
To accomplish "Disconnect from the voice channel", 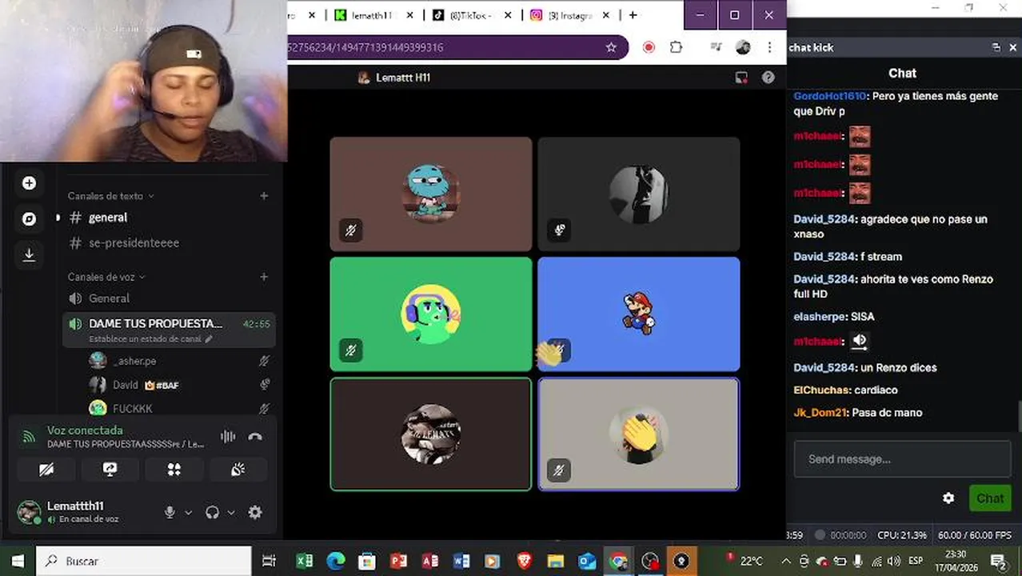I will pyautogui.click(x=255, y=437).
